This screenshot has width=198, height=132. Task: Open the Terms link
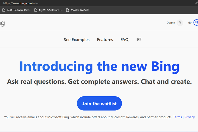(x=177, y=117)
